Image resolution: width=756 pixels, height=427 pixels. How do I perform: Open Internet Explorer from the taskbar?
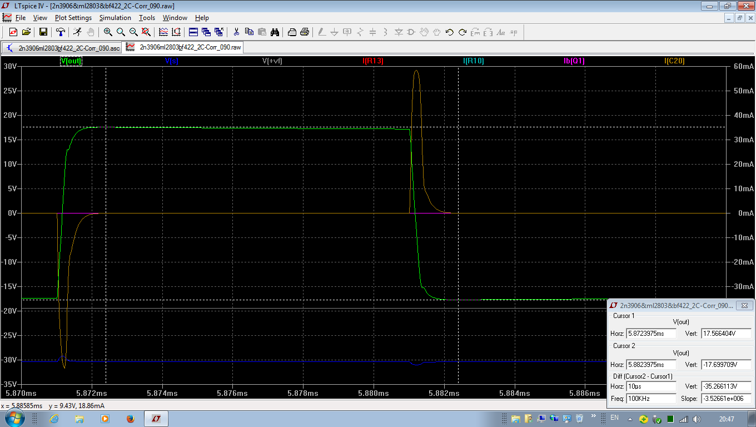54,418
